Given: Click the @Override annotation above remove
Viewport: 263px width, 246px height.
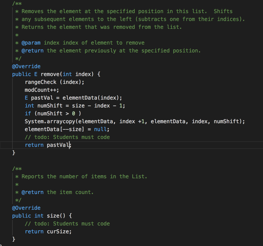Looking at the screenshot, I should click(26, 66).
